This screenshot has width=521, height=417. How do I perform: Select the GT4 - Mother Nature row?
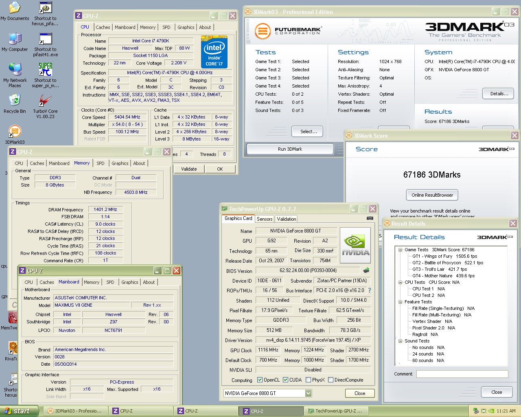[443, 276]
